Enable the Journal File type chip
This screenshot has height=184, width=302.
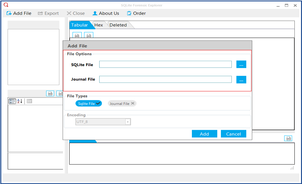[x=122, y=103]
